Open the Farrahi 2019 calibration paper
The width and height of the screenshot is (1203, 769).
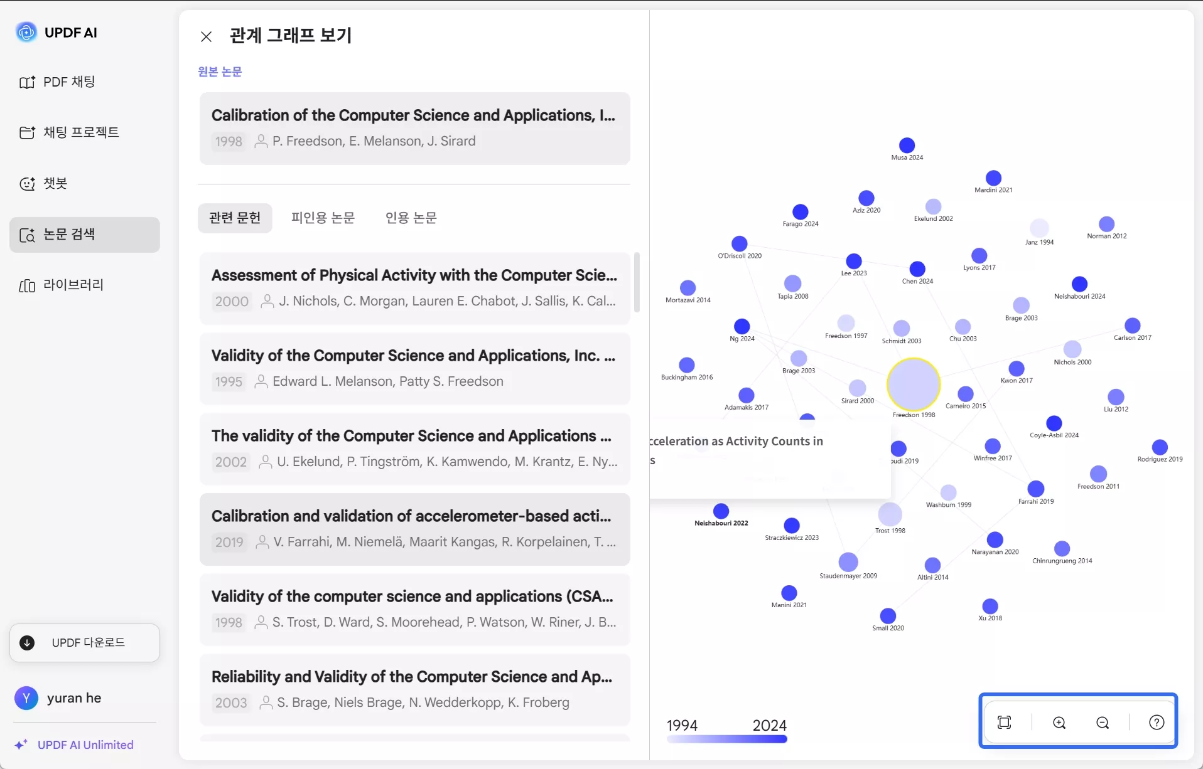pyautogui.click(x=414, y=529)
